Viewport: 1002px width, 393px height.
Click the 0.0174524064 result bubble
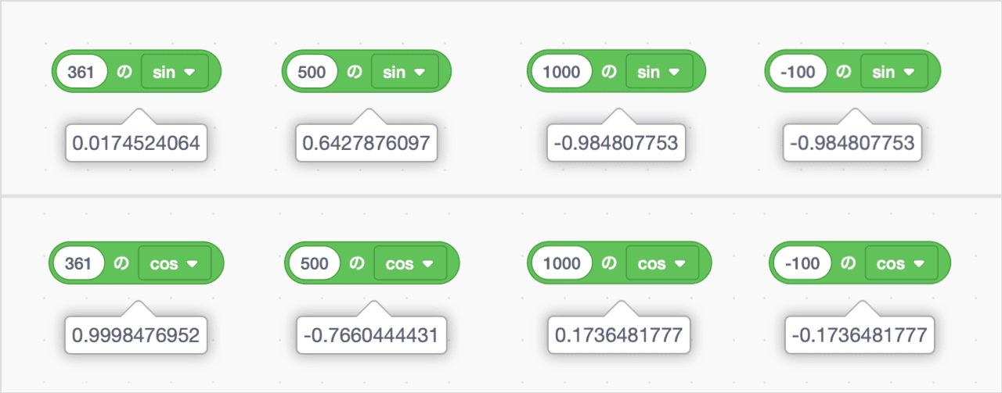(136, 142)
